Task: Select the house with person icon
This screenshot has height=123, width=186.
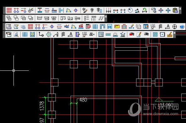Action: tap(123, 34)
